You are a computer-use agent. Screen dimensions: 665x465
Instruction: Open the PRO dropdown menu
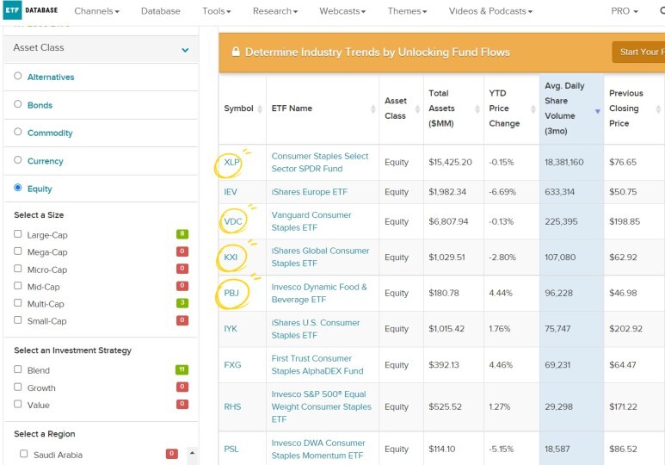(x=625, y=11)
